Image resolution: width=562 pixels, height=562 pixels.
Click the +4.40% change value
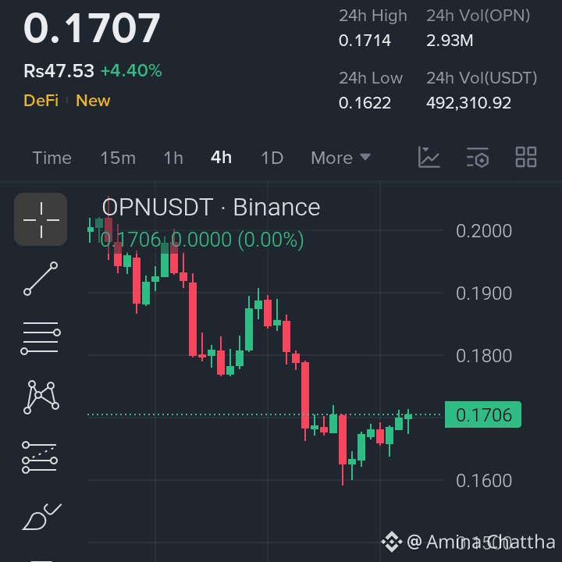[x=132, y=70]
